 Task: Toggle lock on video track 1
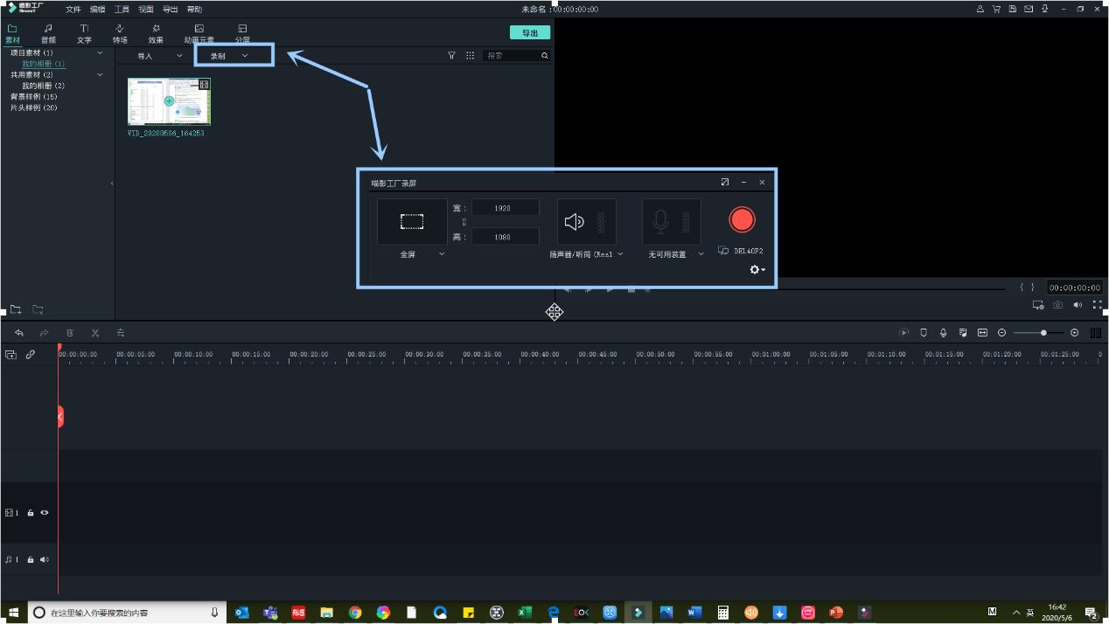[31, 513]
